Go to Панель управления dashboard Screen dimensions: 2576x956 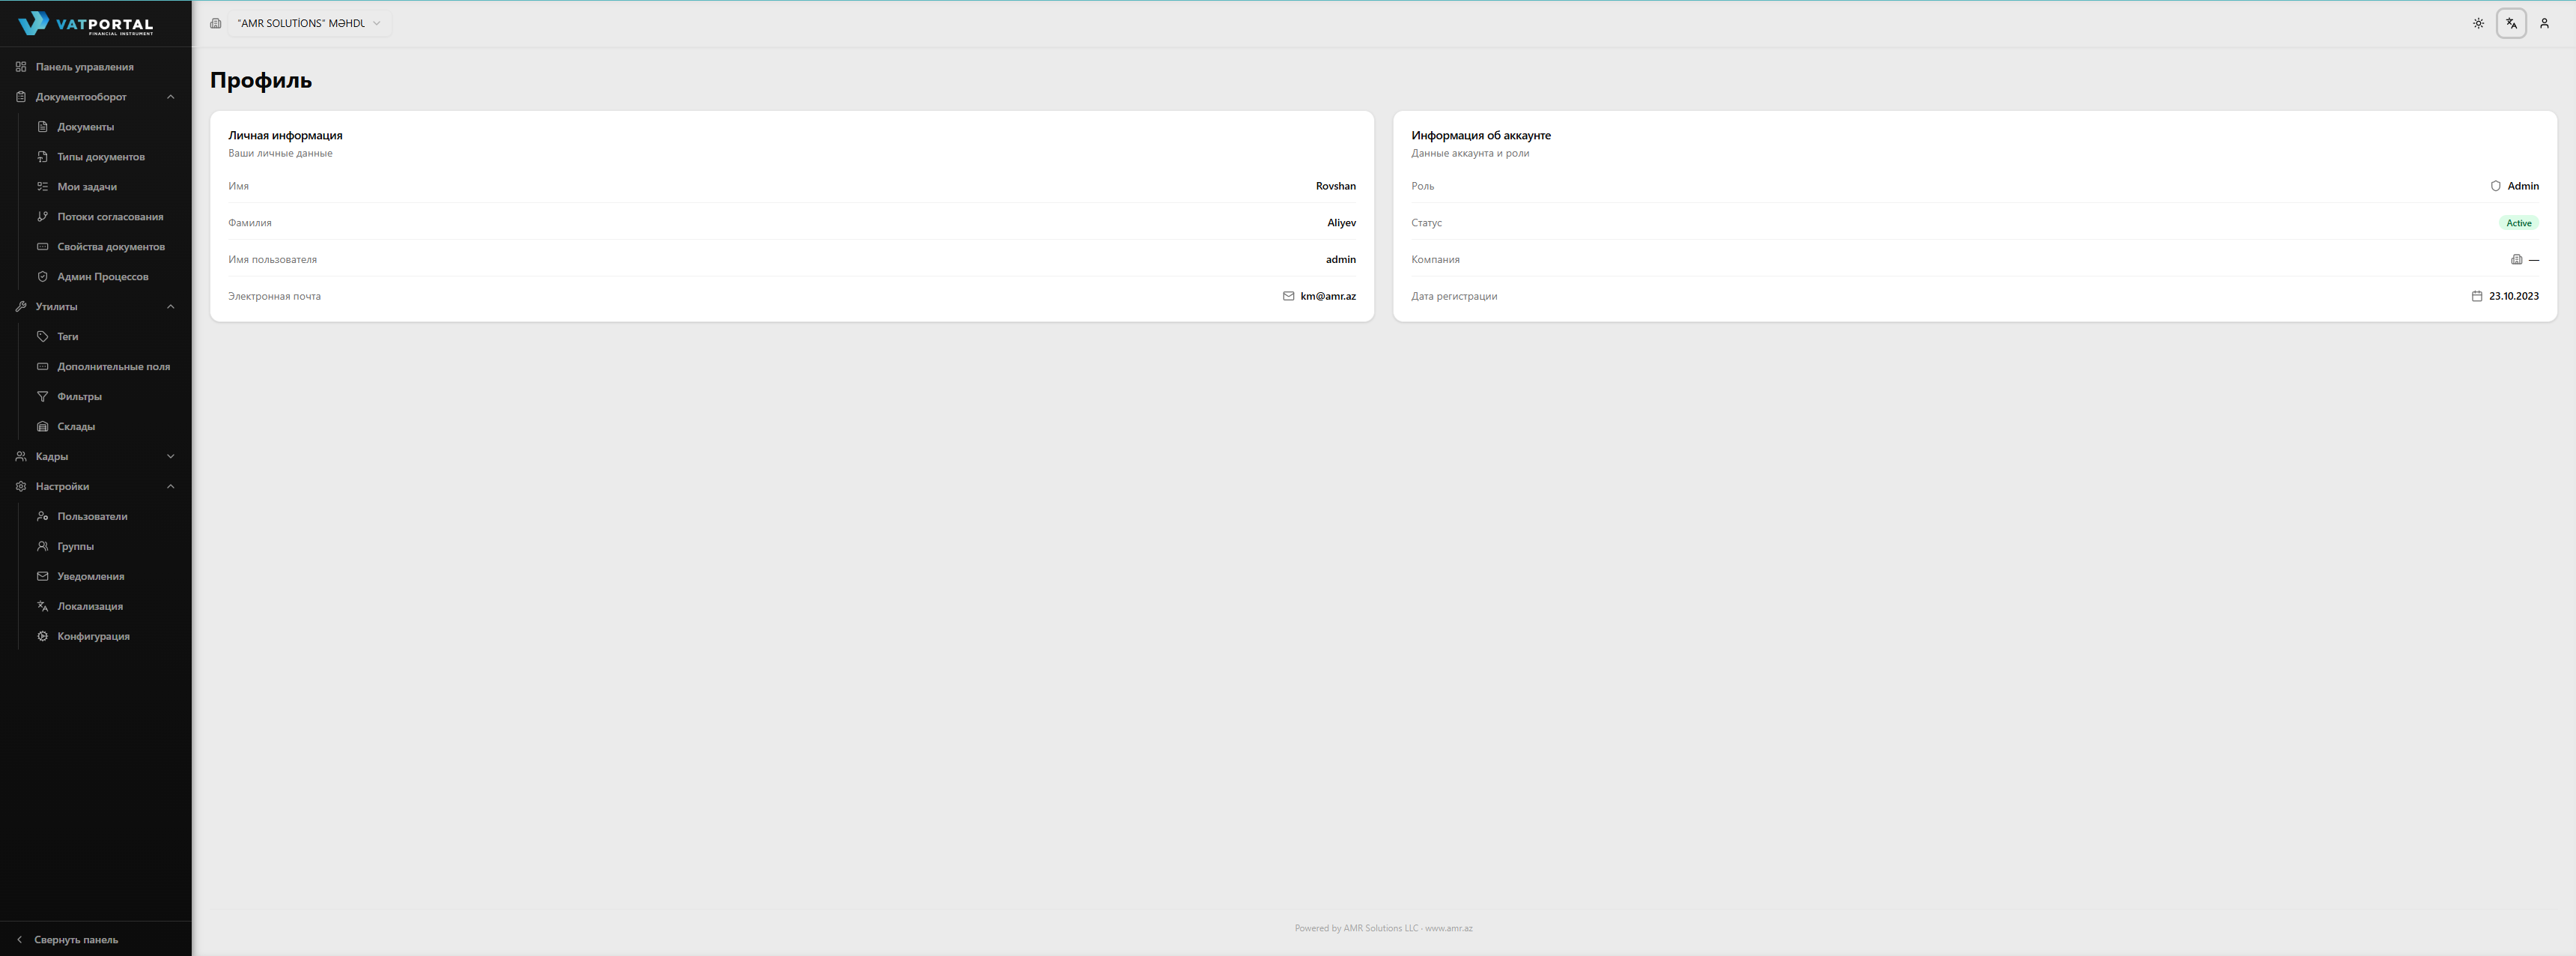pyautogui.click(x=84, y=67)
